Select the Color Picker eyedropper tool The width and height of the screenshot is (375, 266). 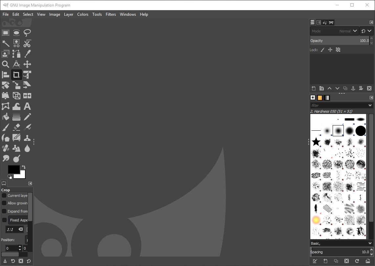click(x=27, y=54)
